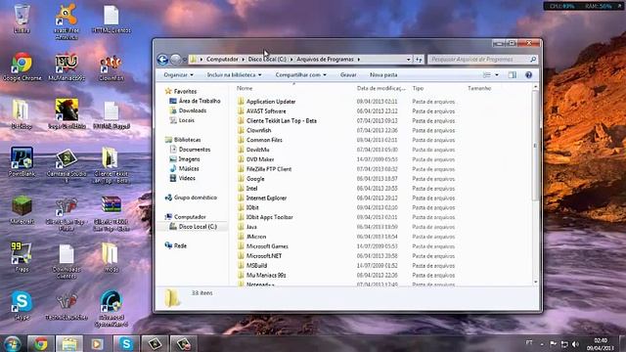626x352 pixels.
Task: Sort by the Tipo column header
Action: [418, 88]
